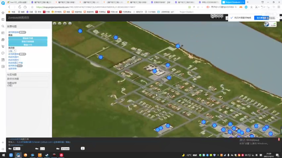Open the orange Firefox icon on the taskbar
The image size is (282, 158).
(x=25, y=155)
